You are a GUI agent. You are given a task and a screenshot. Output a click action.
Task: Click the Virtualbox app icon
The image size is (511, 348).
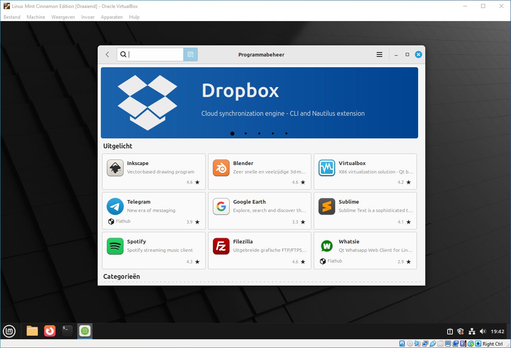[327, 168]
